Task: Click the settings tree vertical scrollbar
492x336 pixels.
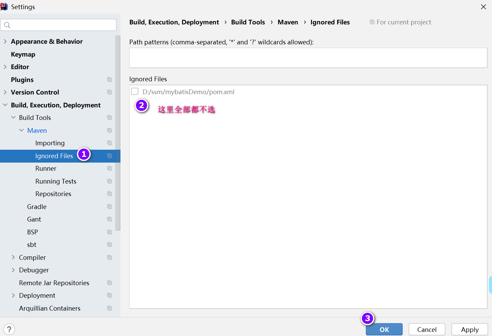Action: tap(118, 133)
